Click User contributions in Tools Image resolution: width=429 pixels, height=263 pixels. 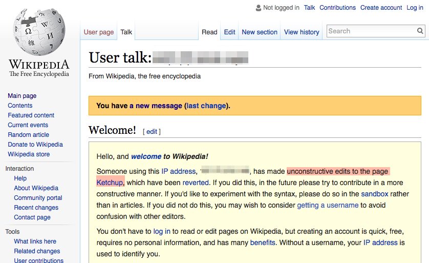pos(38,260)
